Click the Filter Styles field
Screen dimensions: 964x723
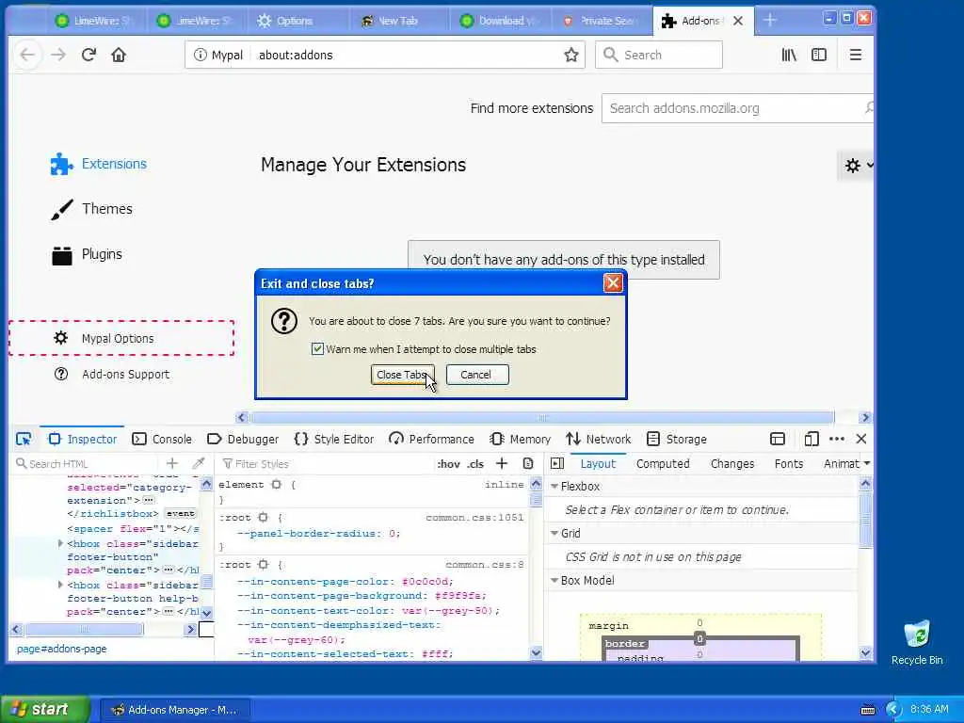click(x=326, y=463)
